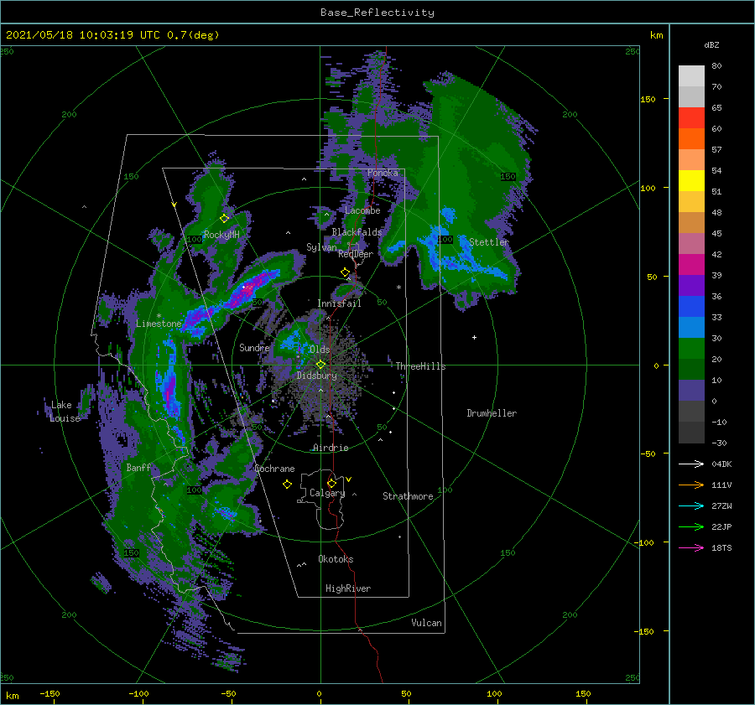Click the green 22JP arrow in legend

(x=691, y=527)
